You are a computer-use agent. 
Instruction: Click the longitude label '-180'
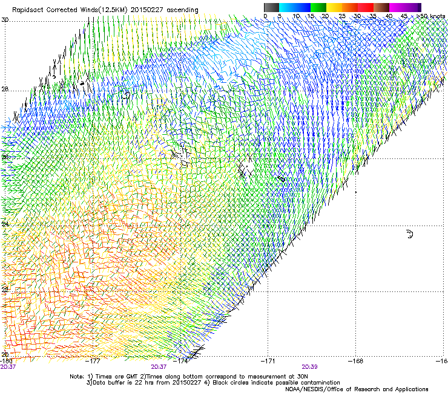(6, 361)
